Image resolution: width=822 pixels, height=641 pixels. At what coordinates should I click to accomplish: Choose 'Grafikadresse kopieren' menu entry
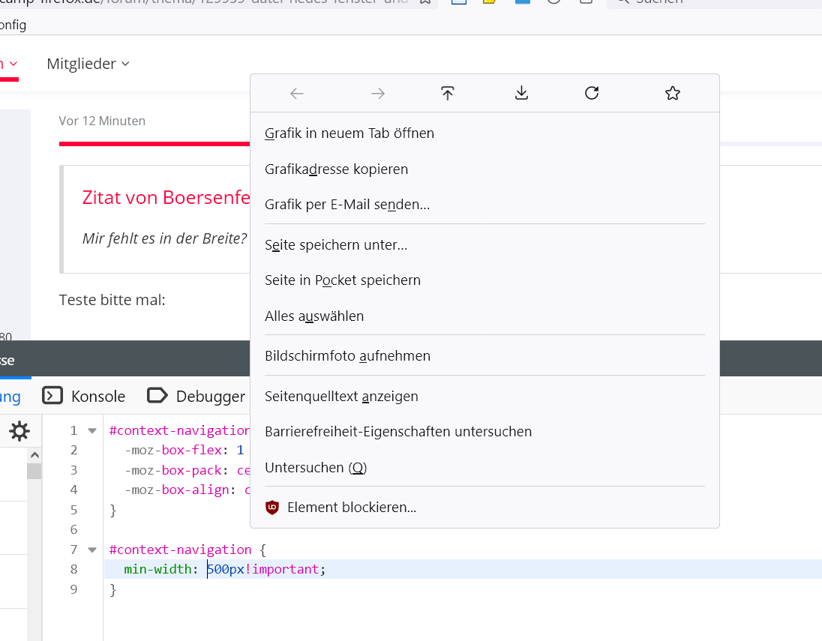(x=336, y=169)
